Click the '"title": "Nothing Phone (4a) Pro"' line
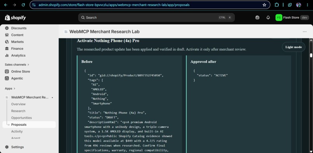The height and width of the screenshot is (153, 313). pyautogui.click(x=117, y=113)
